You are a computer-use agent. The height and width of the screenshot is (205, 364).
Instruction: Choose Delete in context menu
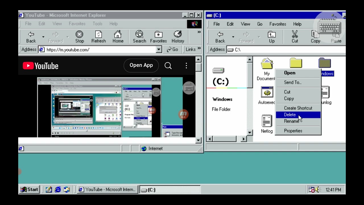298,115
